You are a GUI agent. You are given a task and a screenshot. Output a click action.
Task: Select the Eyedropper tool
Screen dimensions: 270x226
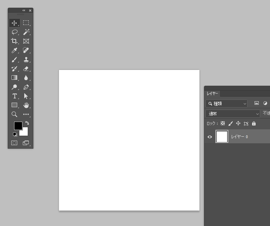click(x=14, y=50)
